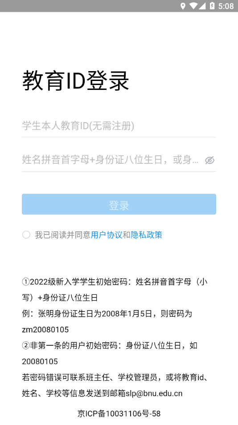Tap the 5:08 clock in the status bar
The width and height of the screenshot is (238, 425).
[x=226, y=6]
